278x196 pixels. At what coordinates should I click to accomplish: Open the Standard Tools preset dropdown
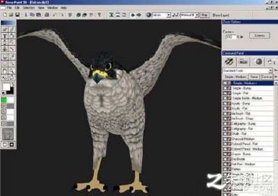click(247, 71)
